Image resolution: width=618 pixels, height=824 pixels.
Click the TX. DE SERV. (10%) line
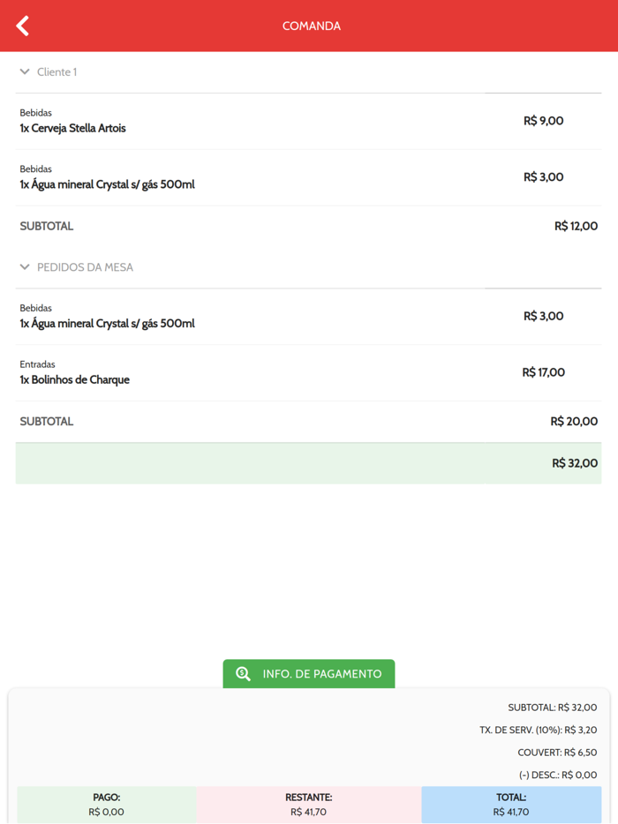[x=538, y=730]
